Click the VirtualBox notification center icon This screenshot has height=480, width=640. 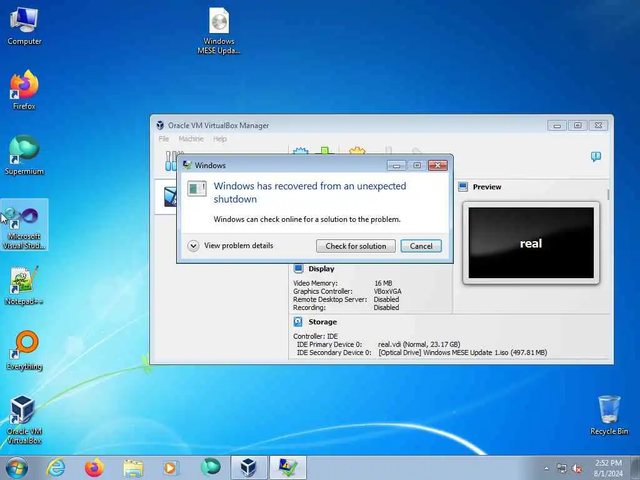[596, 156]
